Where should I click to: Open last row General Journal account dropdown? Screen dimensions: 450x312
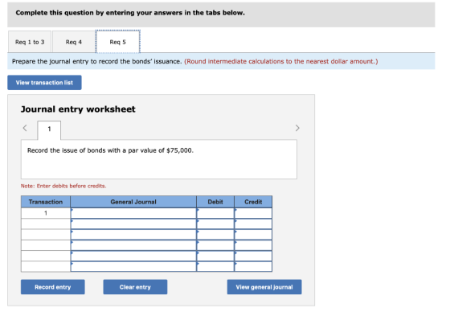point(133,266)
